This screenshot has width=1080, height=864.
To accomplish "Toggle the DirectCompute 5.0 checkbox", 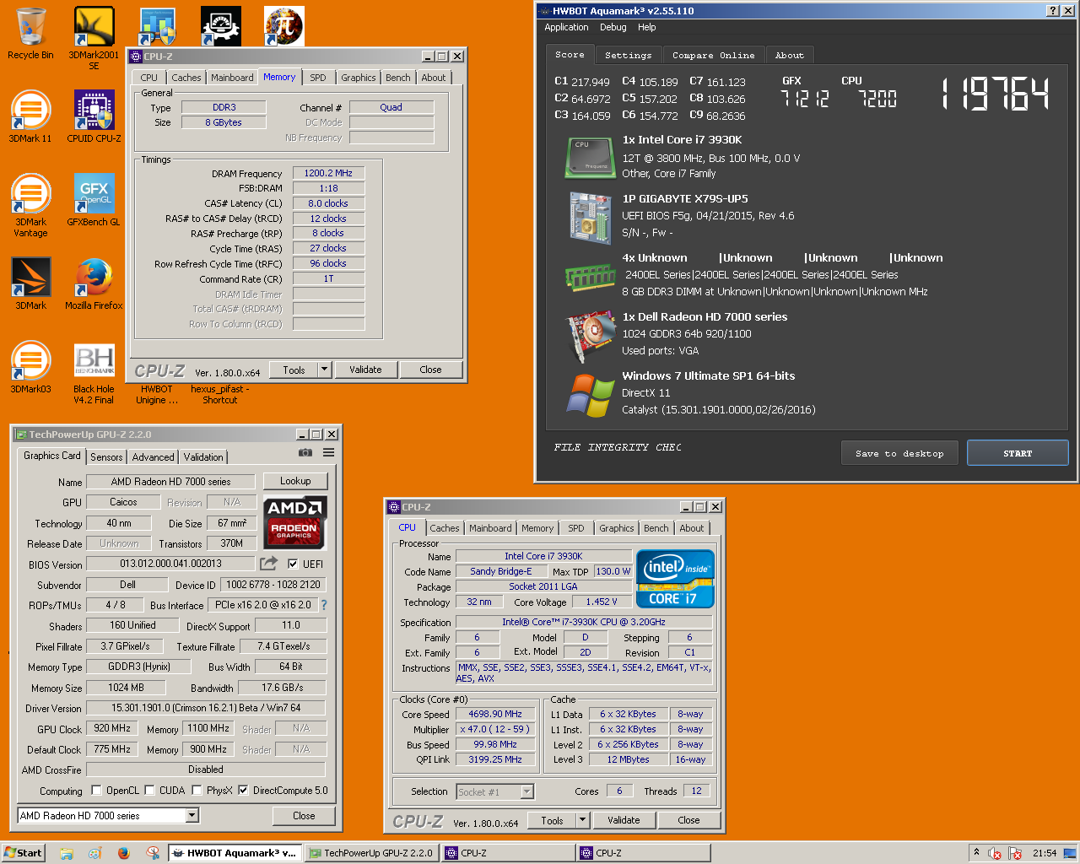I will click(x=243, y=791).
